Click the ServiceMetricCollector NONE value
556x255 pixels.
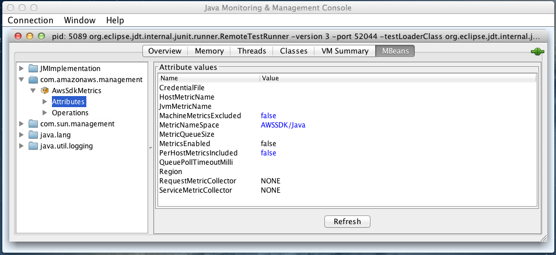[271, 190]
